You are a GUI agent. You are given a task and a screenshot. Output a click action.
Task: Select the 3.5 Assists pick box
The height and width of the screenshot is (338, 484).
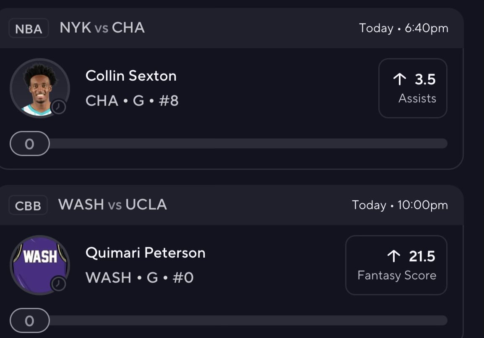[413, 88]
